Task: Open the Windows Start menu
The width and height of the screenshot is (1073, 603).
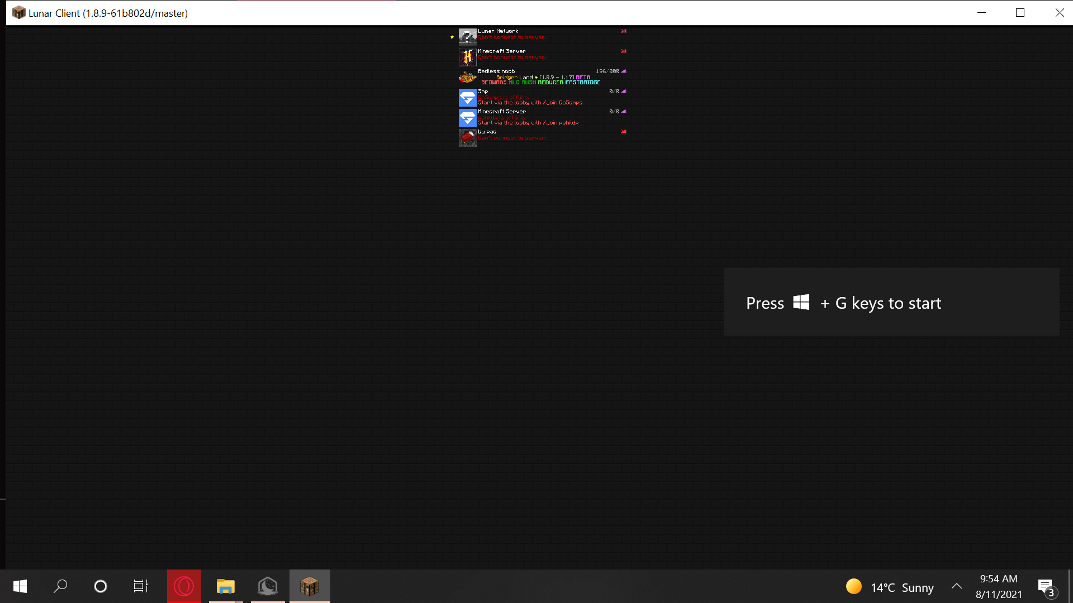Action: [20, 586]
